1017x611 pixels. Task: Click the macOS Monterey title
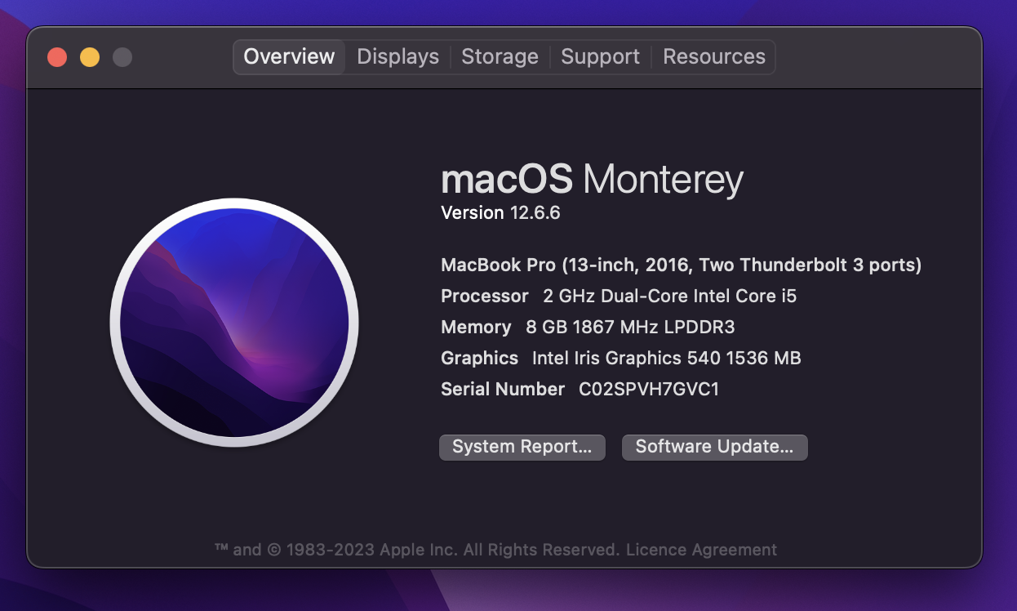pyautogui.click(x=592, y=178)
